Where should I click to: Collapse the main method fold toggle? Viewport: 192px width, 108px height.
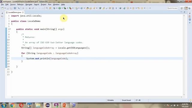pos(10,29)
